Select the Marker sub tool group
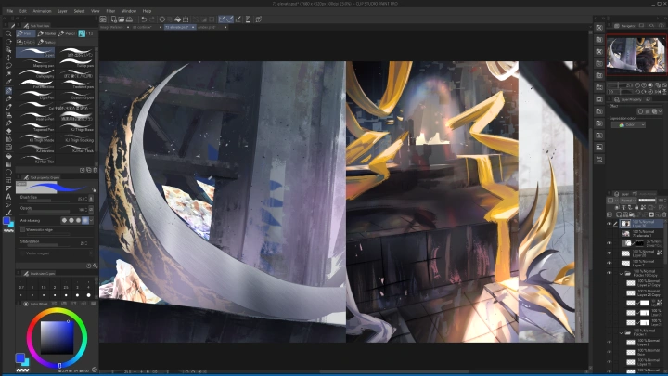 coord(47,33)
